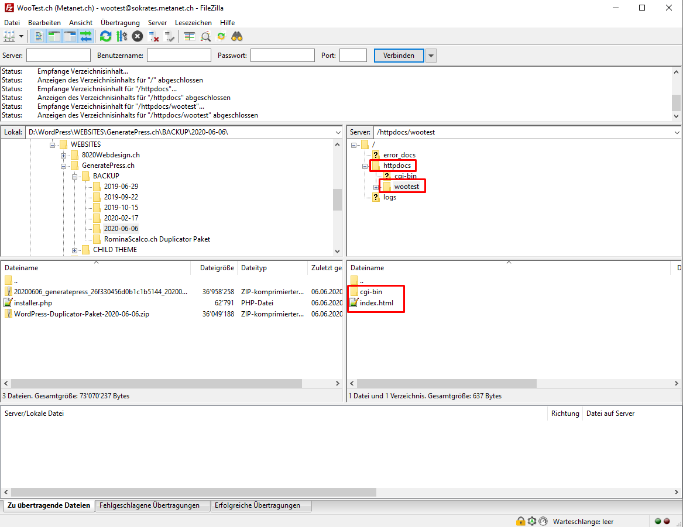Open the Lesezeichen menu
Viewport: 683px width, 527px height.
click(193, 23)
